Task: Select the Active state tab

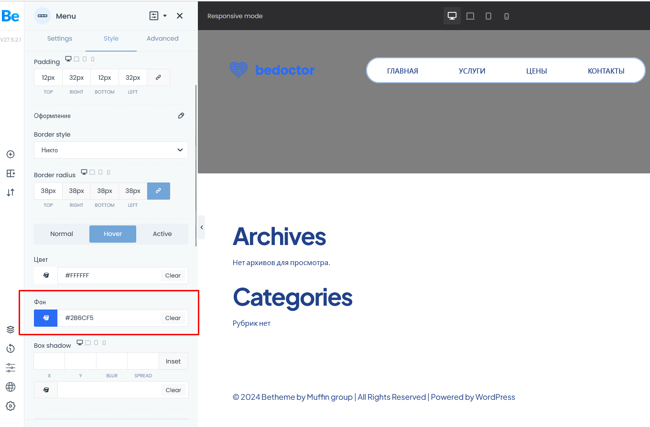Action: [x=162, y=234]
